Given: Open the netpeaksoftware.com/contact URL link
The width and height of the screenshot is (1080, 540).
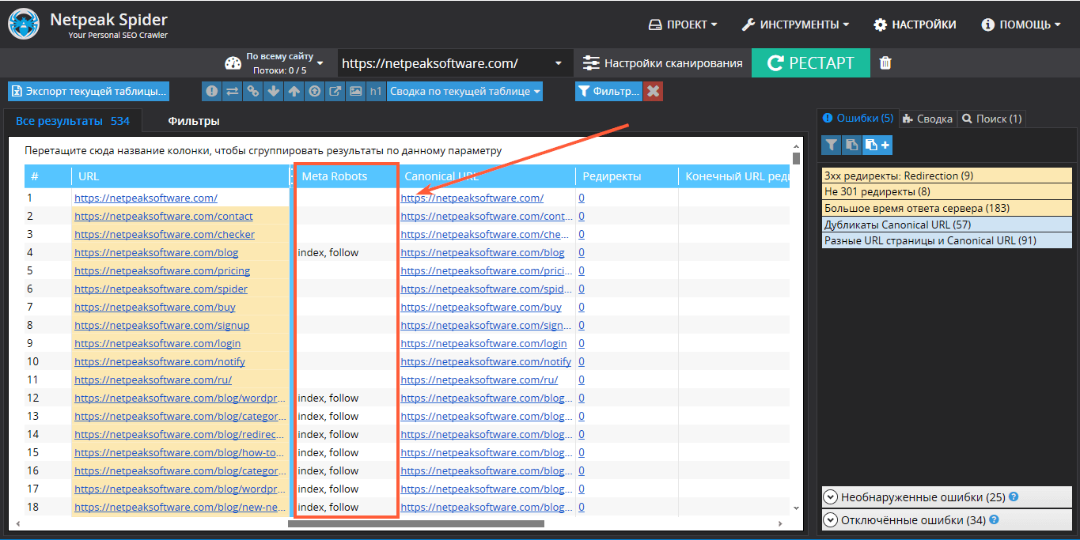Looking at the screenshot, I should tap(164, 216).
